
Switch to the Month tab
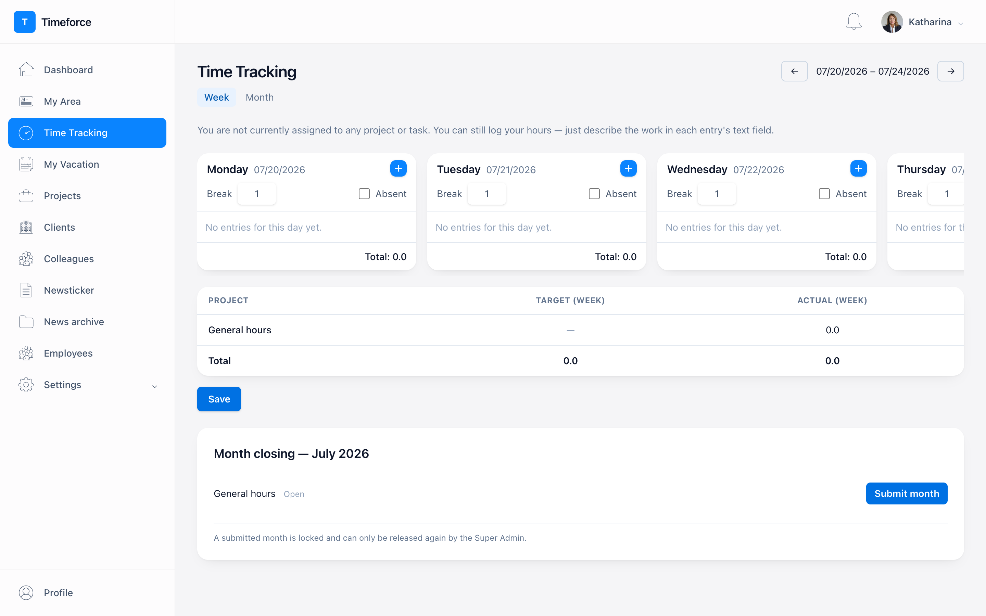pos(260,98)
